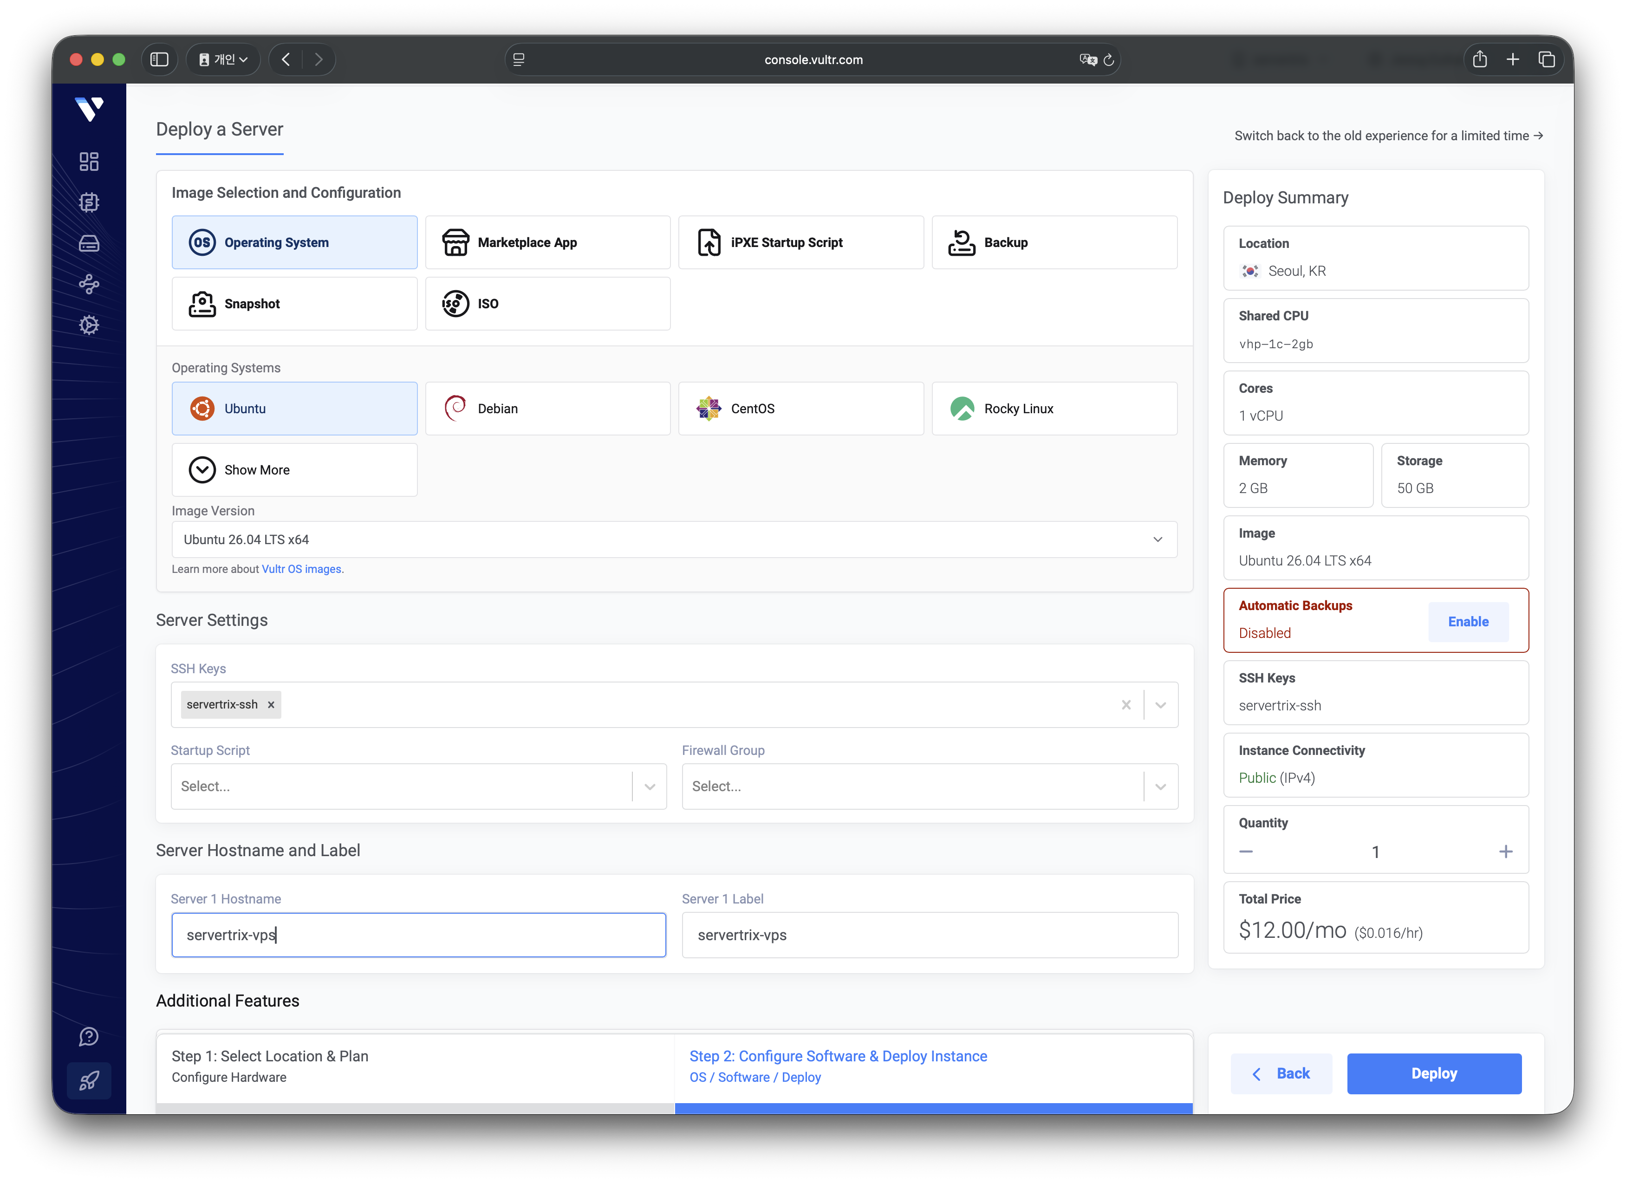Image resolution: width=1626 pixels, height=1183 pixels.
Task: Choose Debian operating system
Action: click(548, 409)
